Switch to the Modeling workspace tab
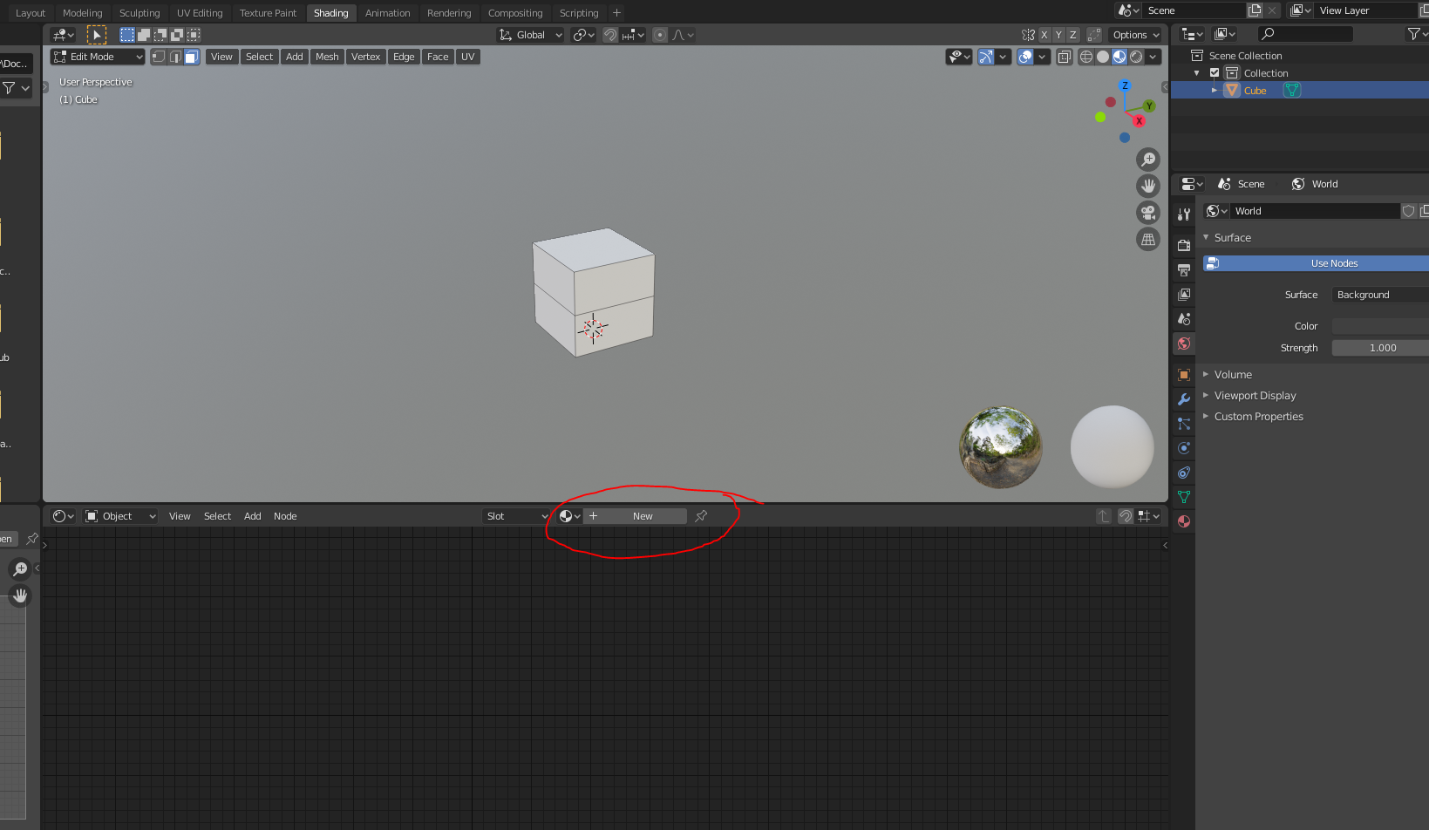This screenshot has height=830, width=1429. [83, 13]
